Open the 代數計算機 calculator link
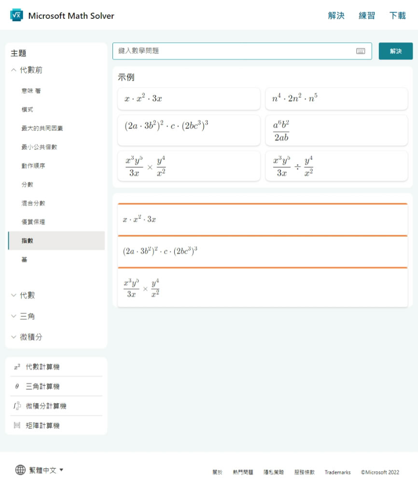418x487 pixels. point(42,367)
